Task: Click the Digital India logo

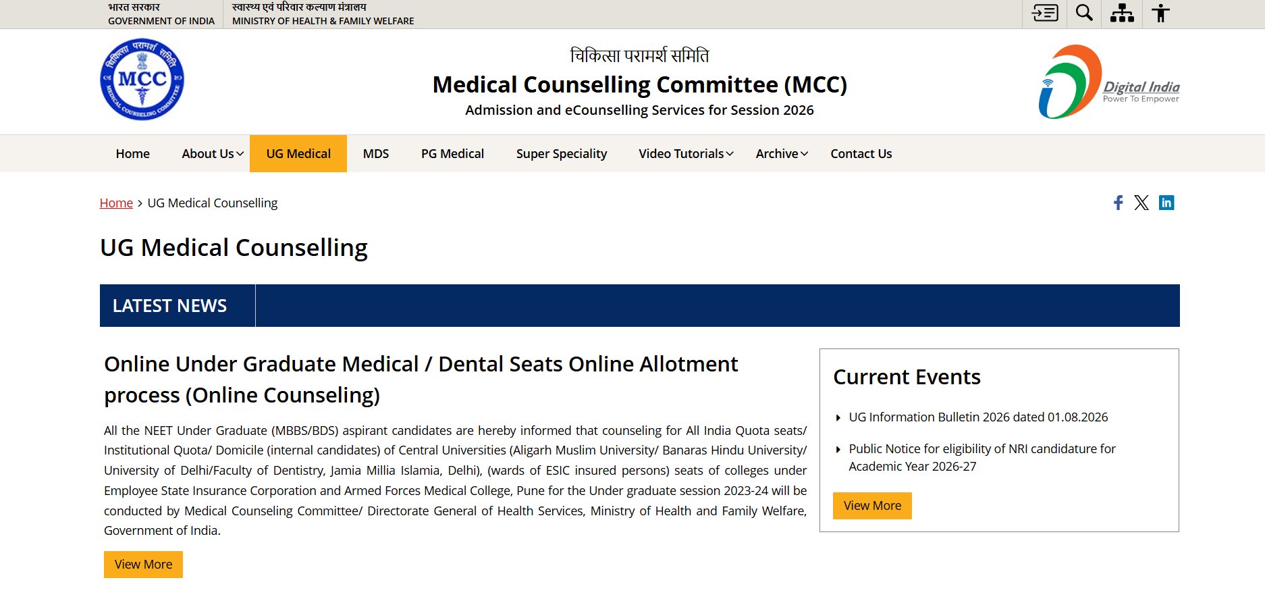Action: (x=1108, y=82)
